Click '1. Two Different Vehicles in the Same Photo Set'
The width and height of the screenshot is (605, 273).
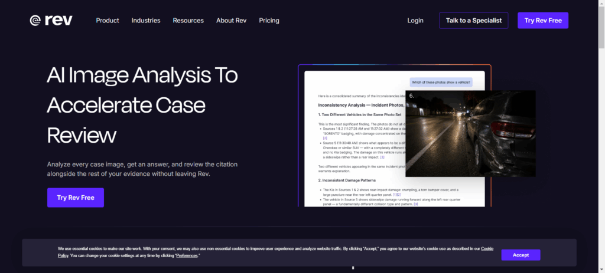coord(360,115)
